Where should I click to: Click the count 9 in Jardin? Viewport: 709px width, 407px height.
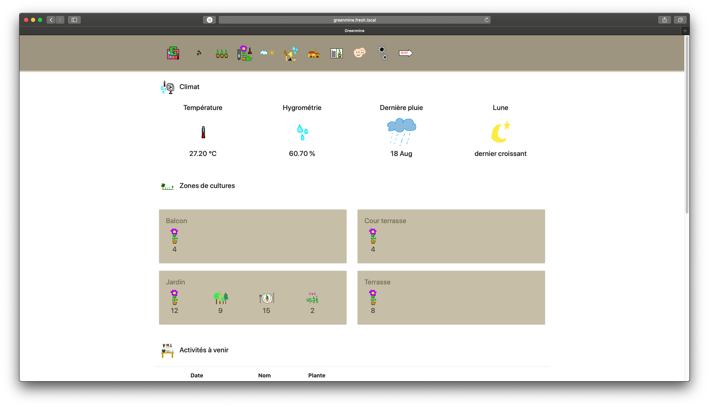[220, 311]
